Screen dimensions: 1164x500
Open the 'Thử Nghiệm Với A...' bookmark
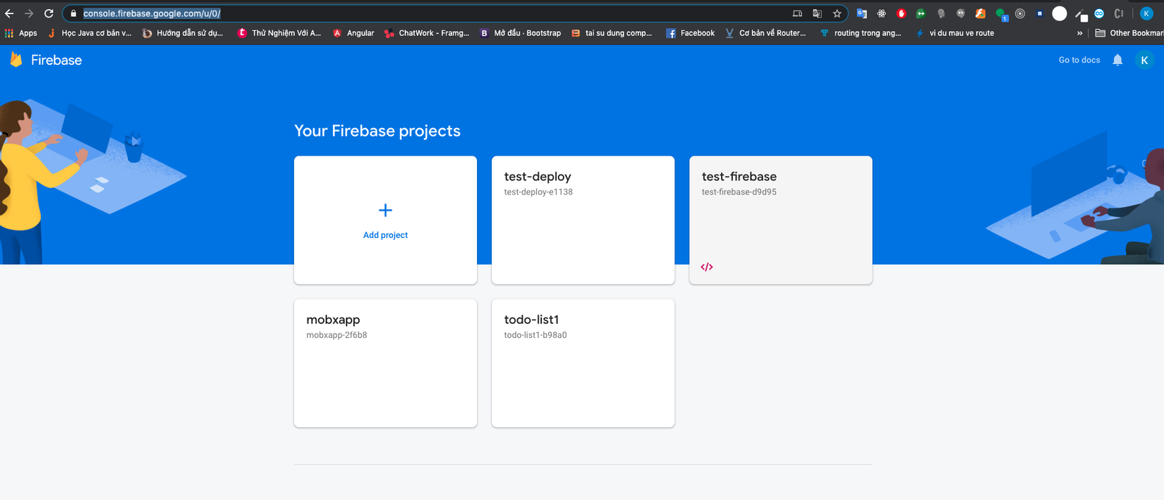[279, 33]
